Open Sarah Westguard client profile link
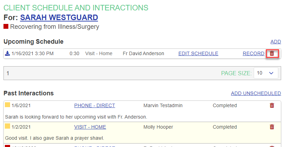 [59, 17]
